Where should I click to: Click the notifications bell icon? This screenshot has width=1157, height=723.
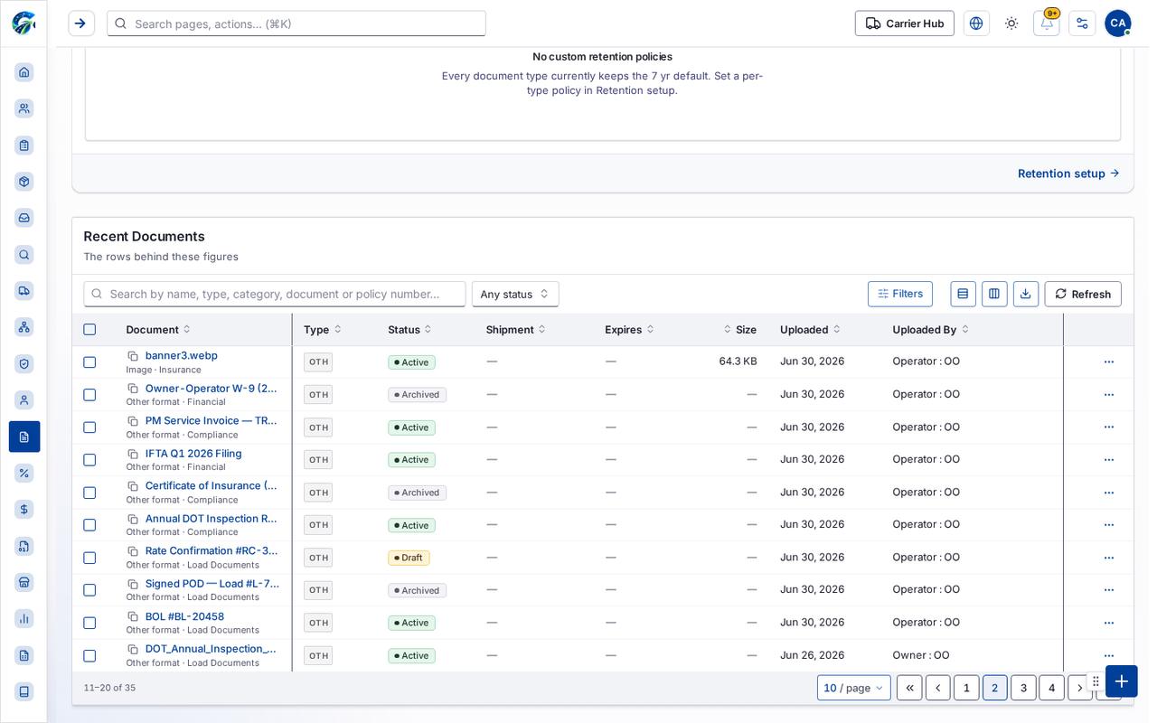coord(1047,23)
